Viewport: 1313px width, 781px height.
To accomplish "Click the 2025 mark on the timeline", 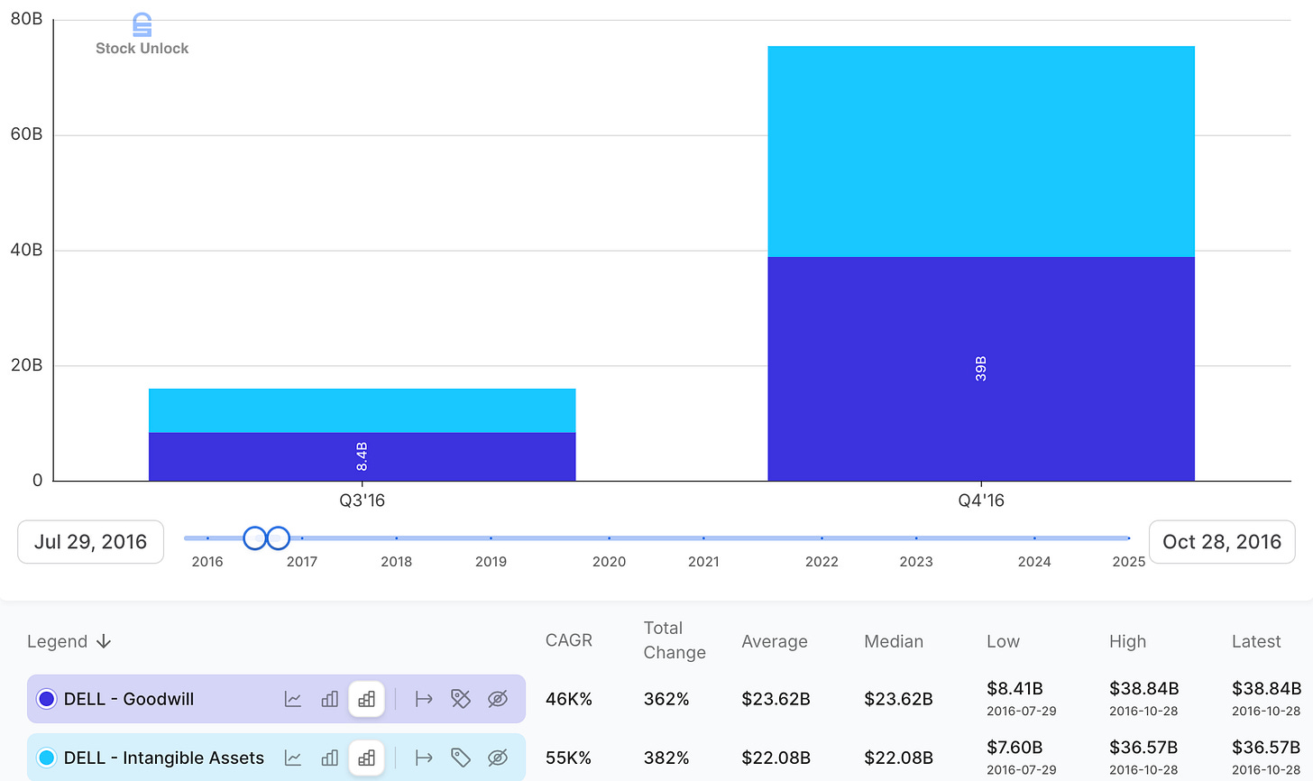I will (x=1128, y=561).
